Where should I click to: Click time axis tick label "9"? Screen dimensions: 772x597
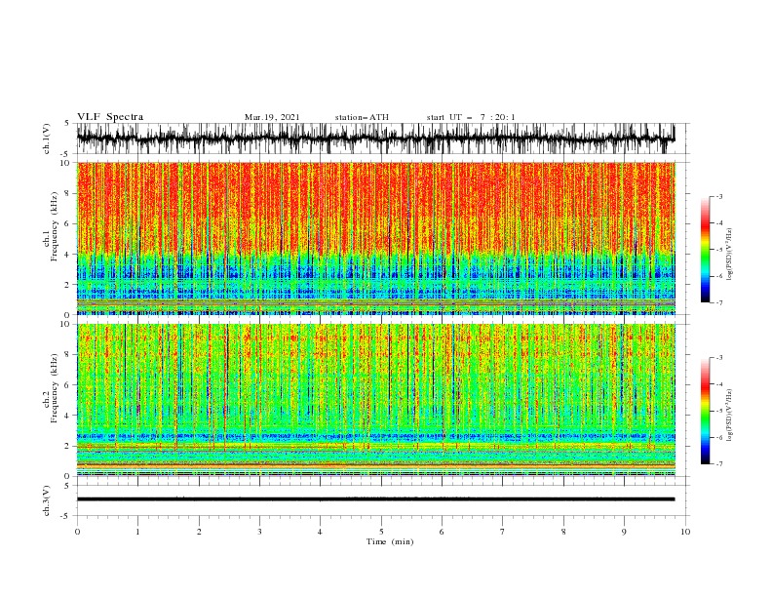pyautogui.click(x=624, y=532)
